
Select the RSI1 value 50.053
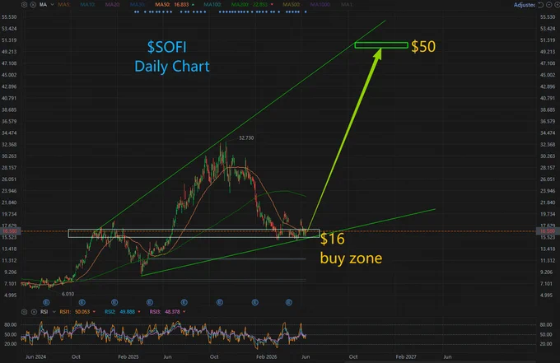pyautogui.click(x=82, y=312)
